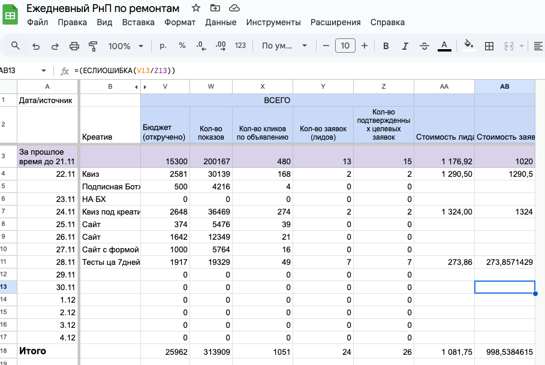This screenshot has width=545, height=365.
Task: Select the Квиз под креати cell
Action: pos(110,212)
